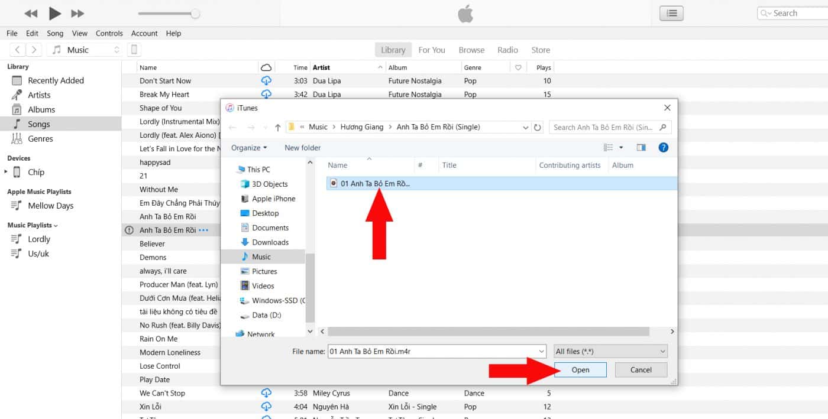The image size is (828, 419).
Task: Toggle the preview pane in the file dialog
Action: click(641, 148)
